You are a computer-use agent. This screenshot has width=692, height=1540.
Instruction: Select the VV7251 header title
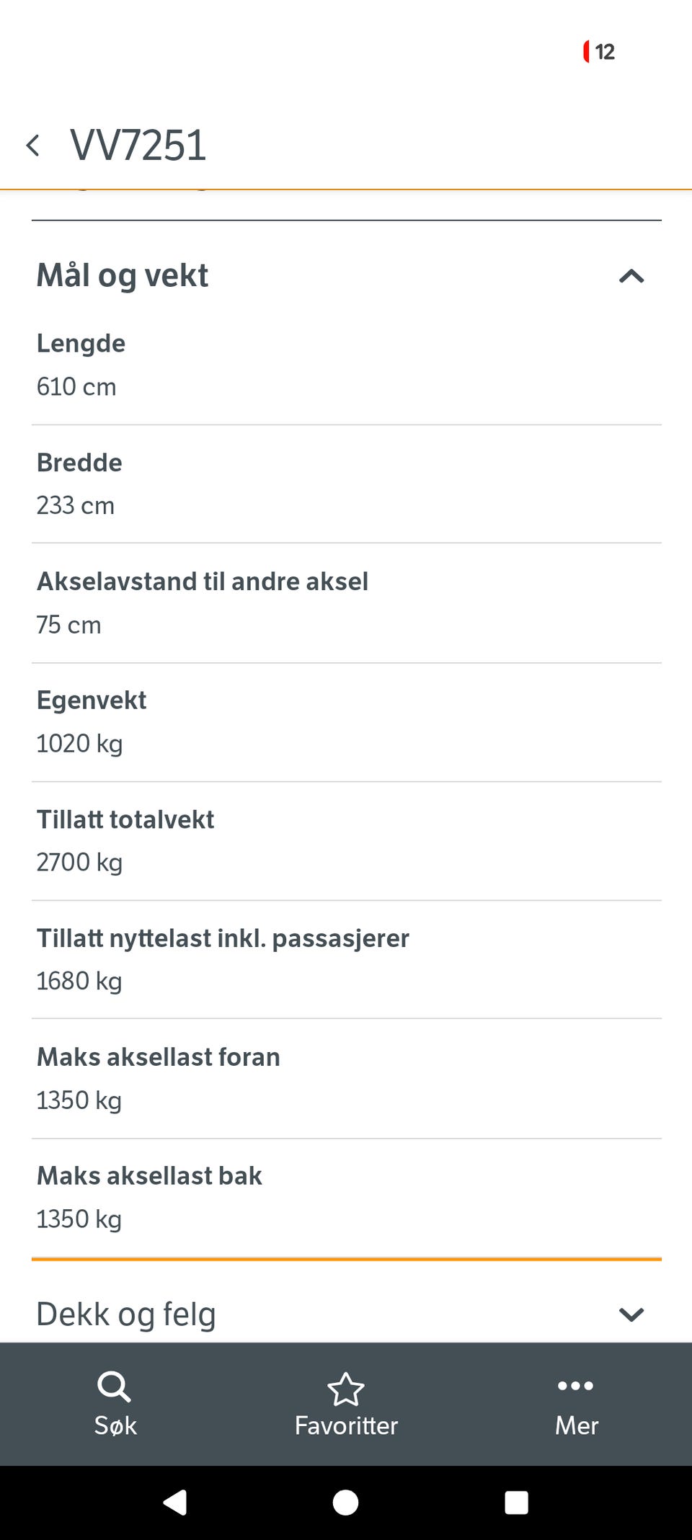point(138,146)
